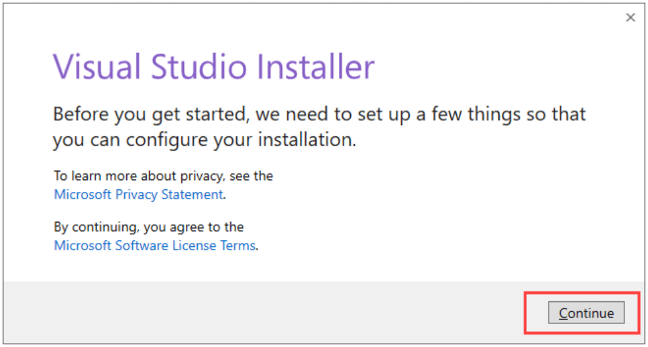
Task: Select the purple installer title text
Action: [213, 66]
